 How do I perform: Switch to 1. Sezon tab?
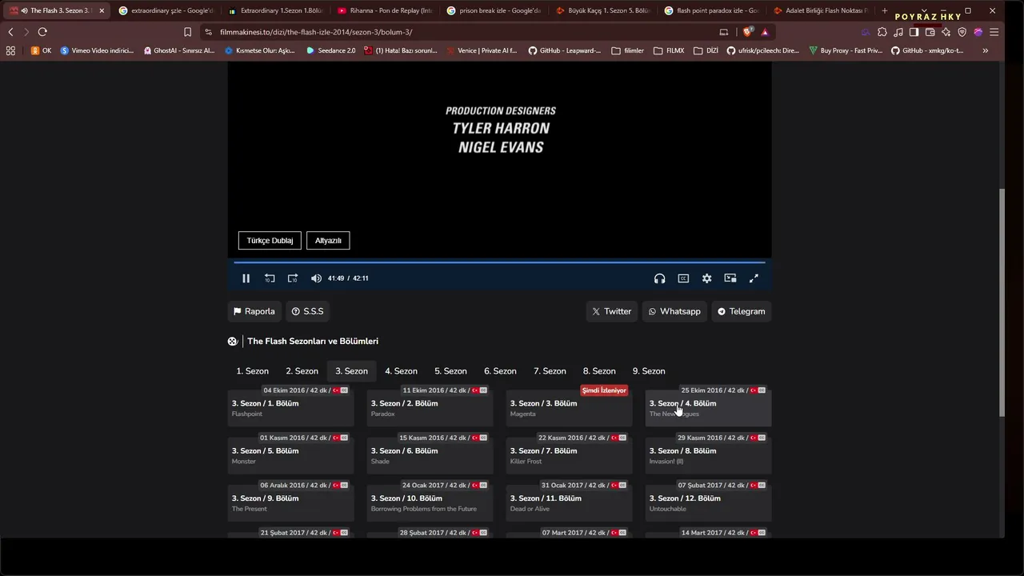[x=252, y=371]
